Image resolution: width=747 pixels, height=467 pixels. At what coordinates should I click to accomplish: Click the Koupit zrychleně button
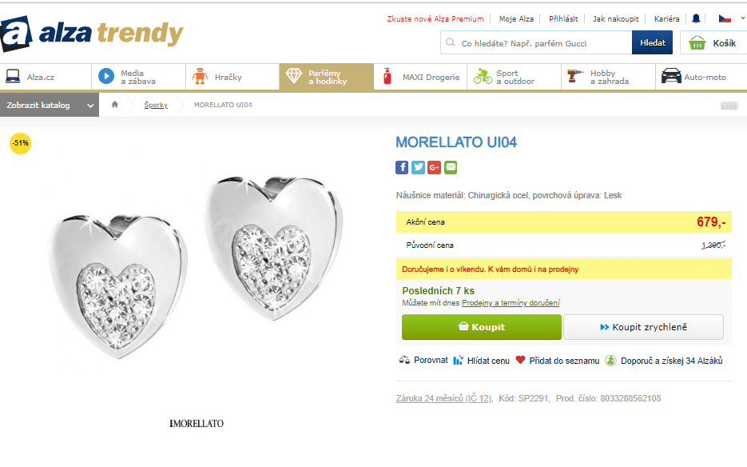(x=643, y=327)
